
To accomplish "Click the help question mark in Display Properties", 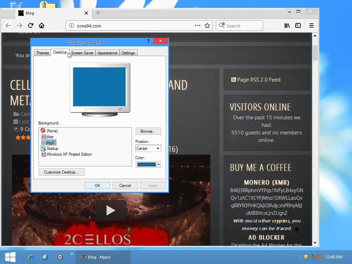I will coord(148,41).
